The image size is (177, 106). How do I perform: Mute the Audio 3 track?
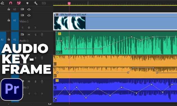[29, 81]
